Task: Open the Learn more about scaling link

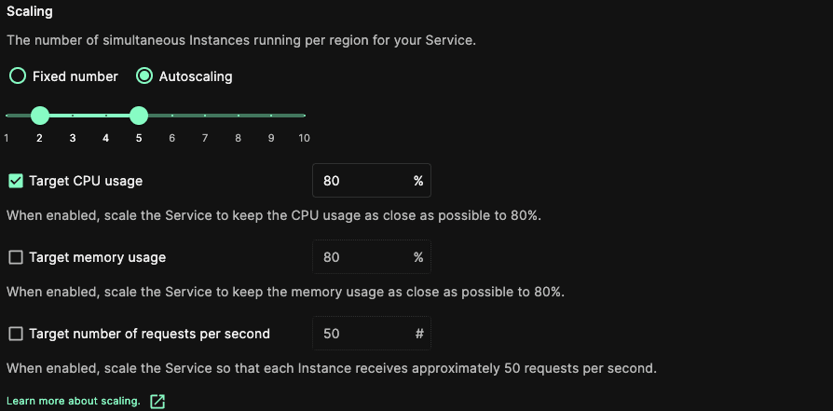Action: 74,402
